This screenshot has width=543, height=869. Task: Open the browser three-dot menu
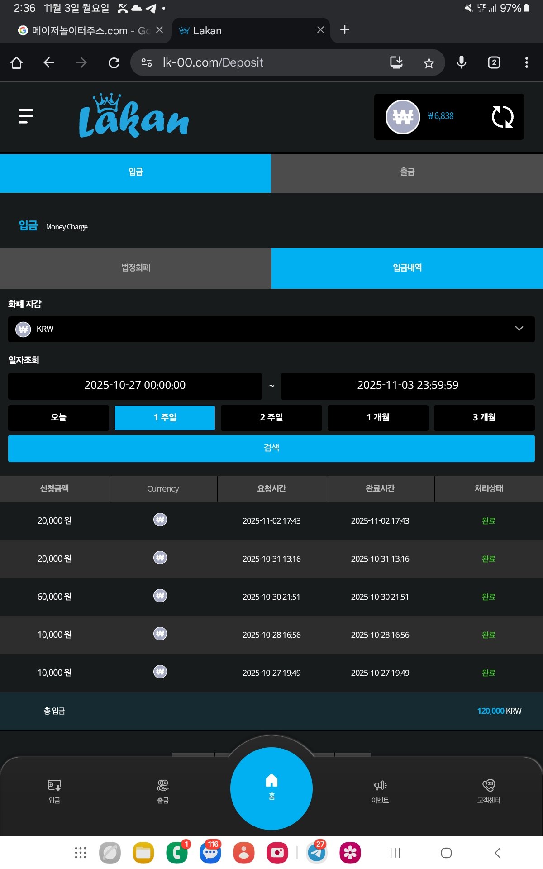[x=526, y=63]
